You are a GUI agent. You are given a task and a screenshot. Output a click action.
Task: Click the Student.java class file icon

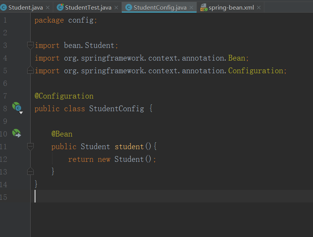3,8
